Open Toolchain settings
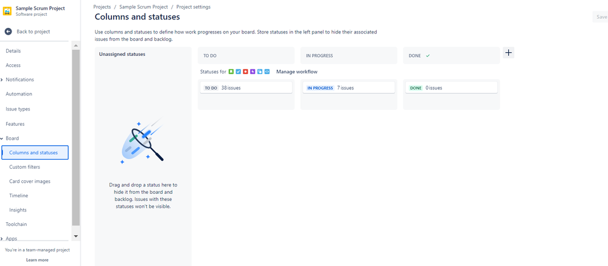This screenshot has width=608, height=266. point(16,224)
